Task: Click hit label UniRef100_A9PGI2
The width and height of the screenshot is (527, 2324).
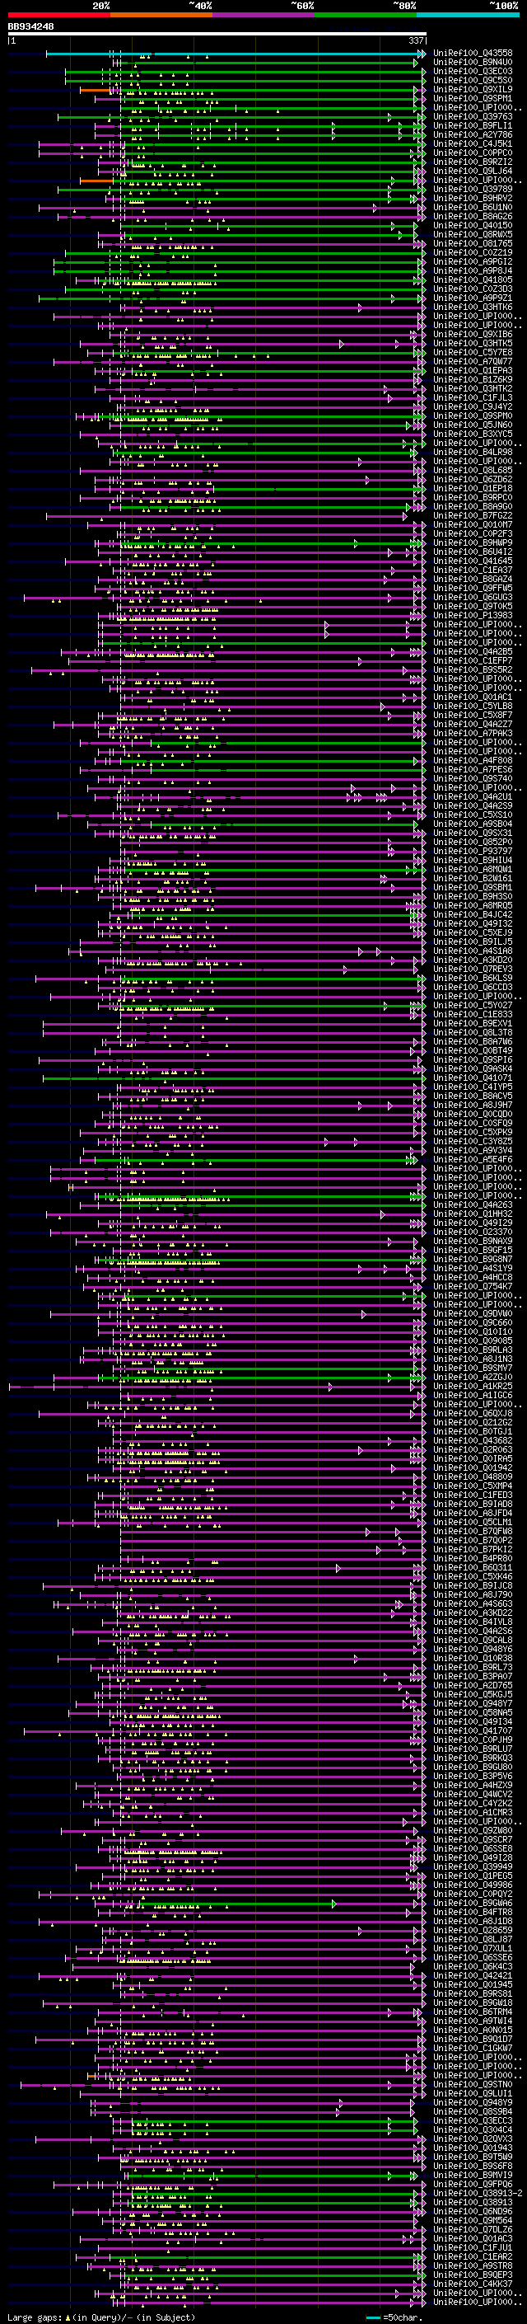Action: tap(473, 261)
